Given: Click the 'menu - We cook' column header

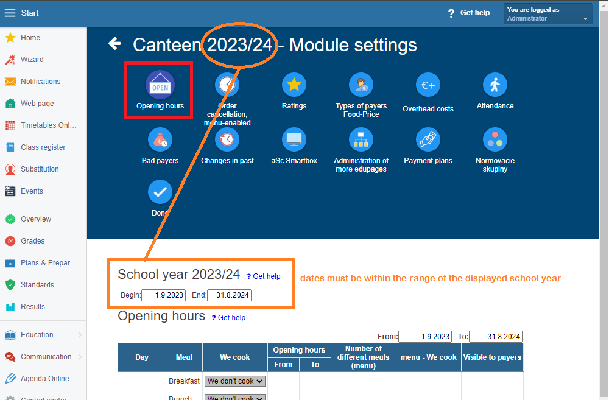Looking at the screenshot, I should pos(429,357).
